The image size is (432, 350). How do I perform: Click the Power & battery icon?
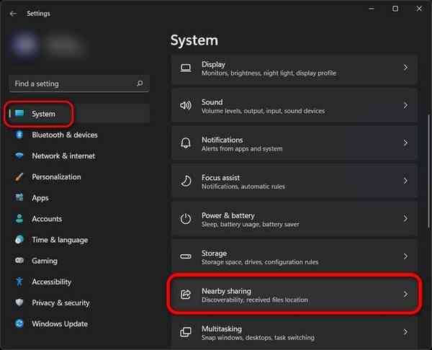click(x=186, y=219)
